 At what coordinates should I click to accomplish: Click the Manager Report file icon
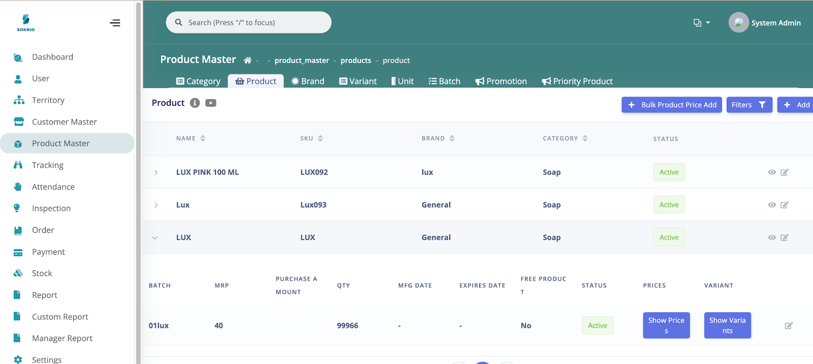17,338
